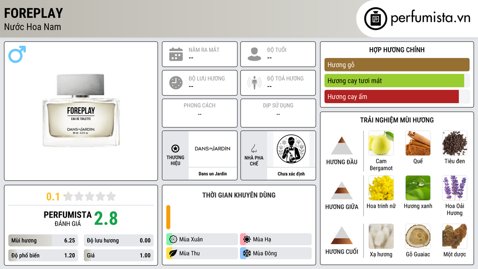
Task: Click the snowflake icon for Mùa Đông
Action: click(247, 253)
